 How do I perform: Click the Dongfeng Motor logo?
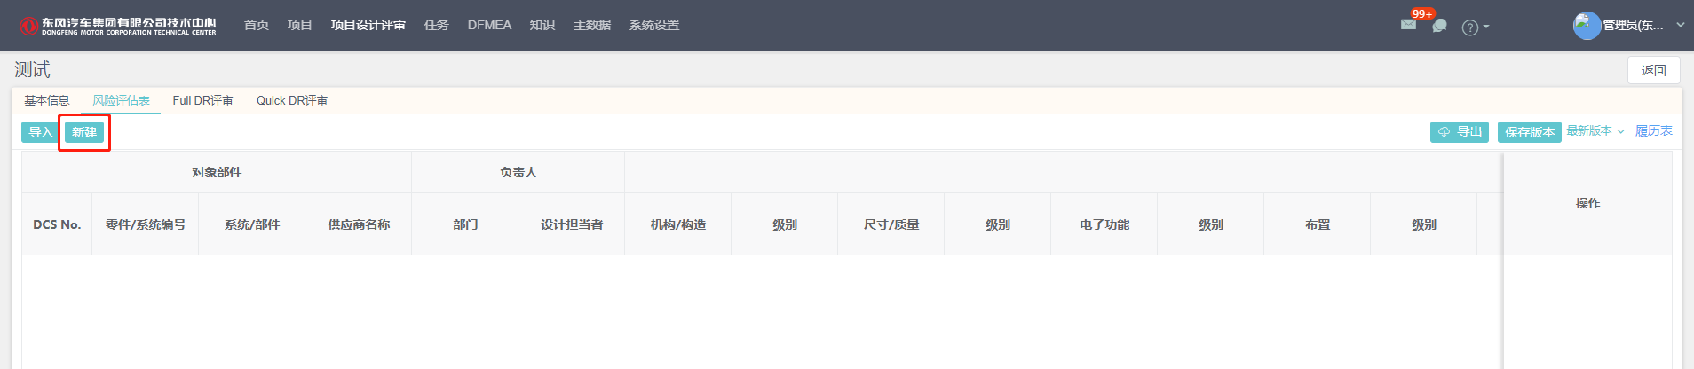118,26
